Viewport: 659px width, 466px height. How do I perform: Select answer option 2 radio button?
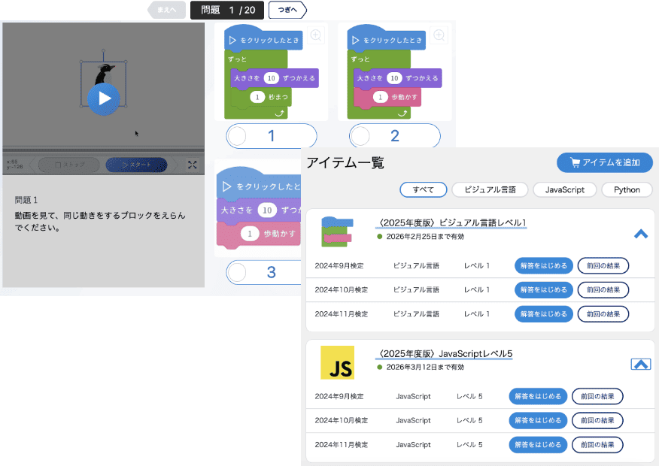coord(360,136)
